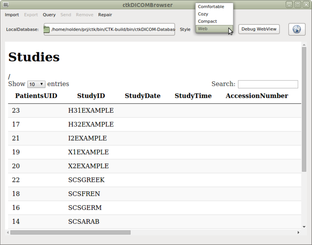Close the ctkDICOMBrowser window
The width and height of the screenshot is (312, 245).
click(x=306, y=5)
